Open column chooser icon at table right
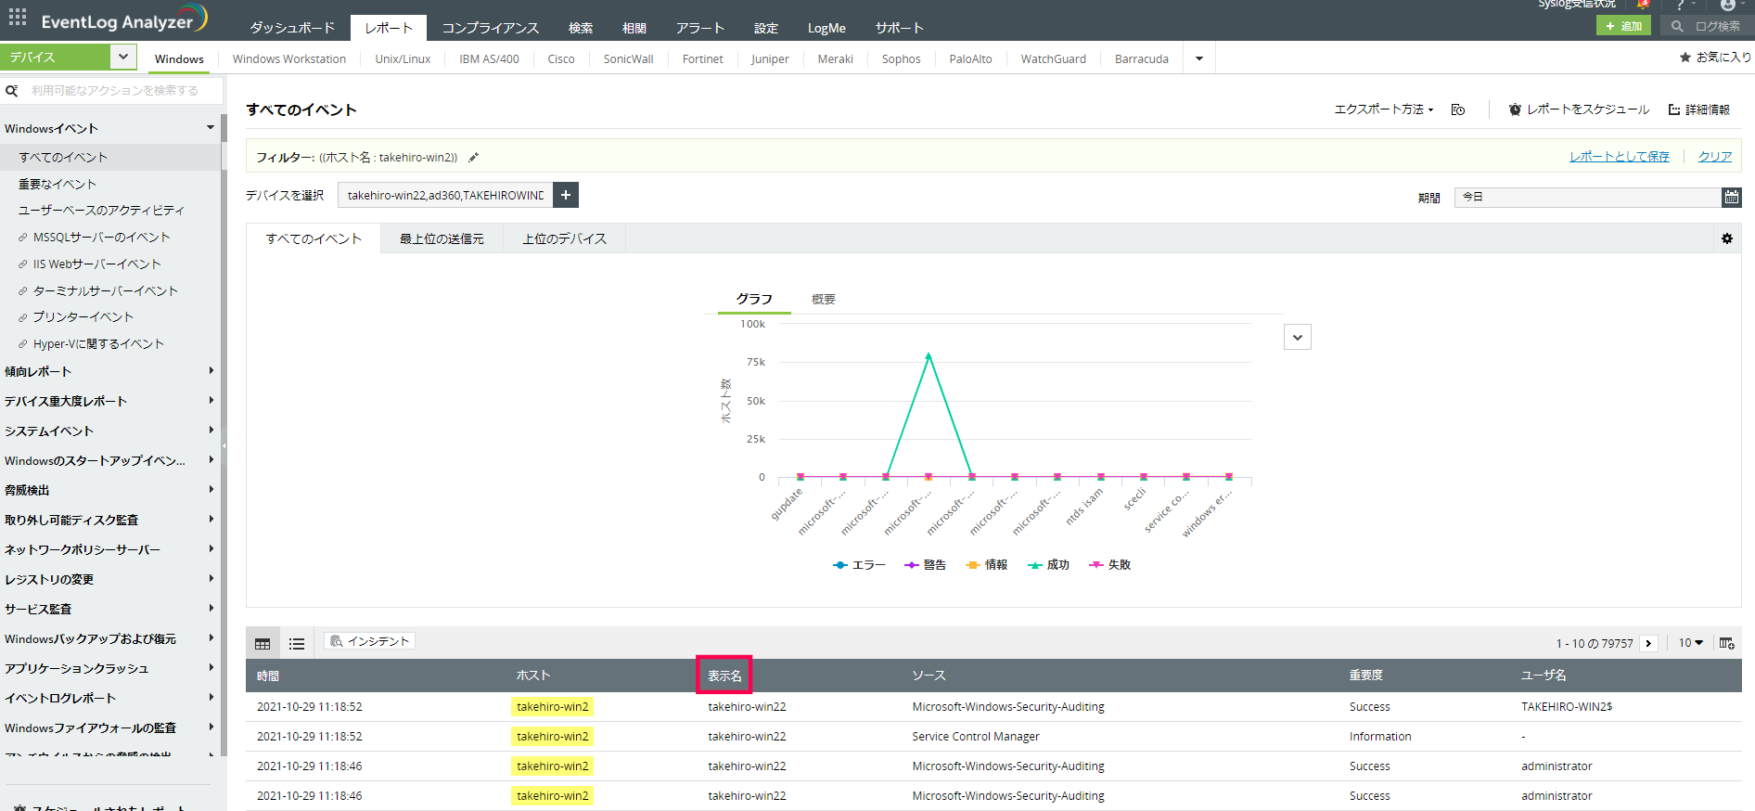 click(1726, 643)
